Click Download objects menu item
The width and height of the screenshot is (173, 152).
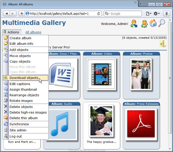coord(26,78)
